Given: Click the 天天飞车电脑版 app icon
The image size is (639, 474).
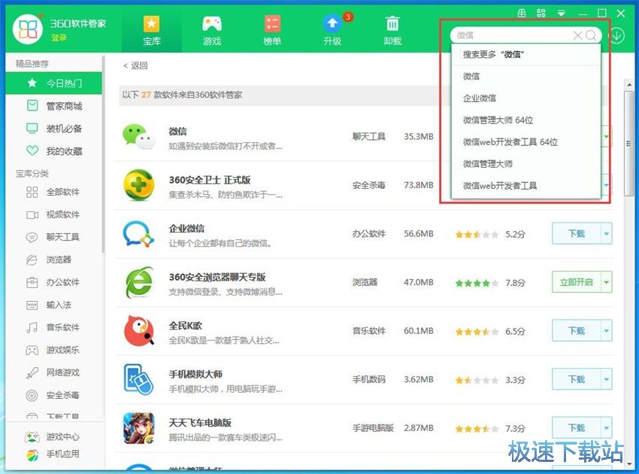Looking at the screenshot, I should [139, 428].
